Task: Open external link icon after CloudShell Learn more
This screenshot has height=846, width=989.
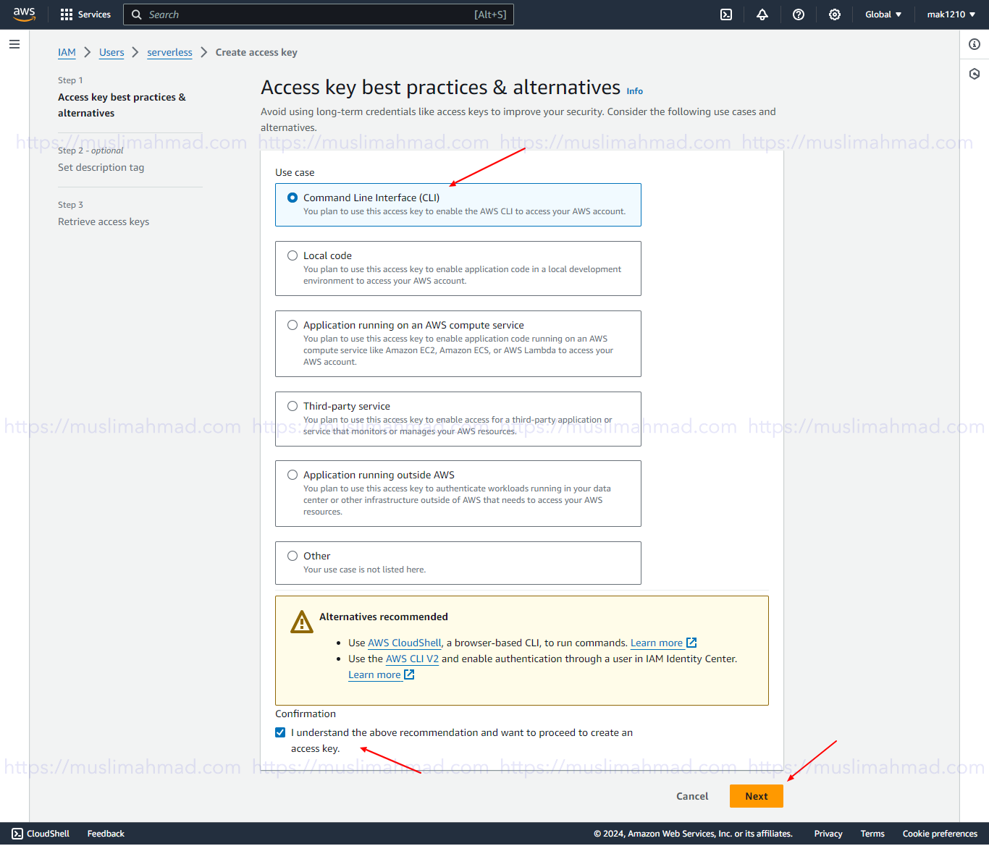Action: coord(691,643)
